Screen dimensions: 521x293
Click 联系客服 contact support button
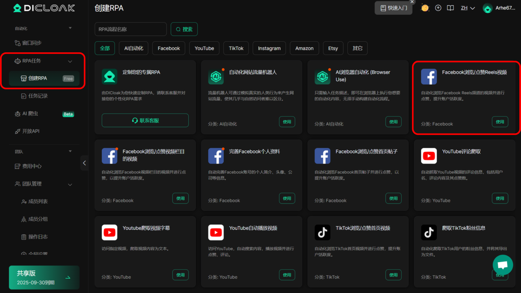click(145, 120)
